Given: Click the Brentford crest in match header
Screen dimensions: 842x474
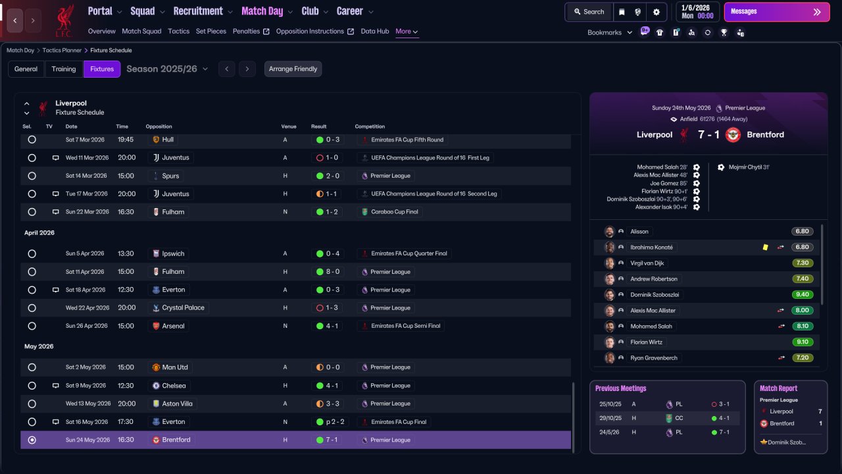Looking at the screenshot, I should [733, 134].
